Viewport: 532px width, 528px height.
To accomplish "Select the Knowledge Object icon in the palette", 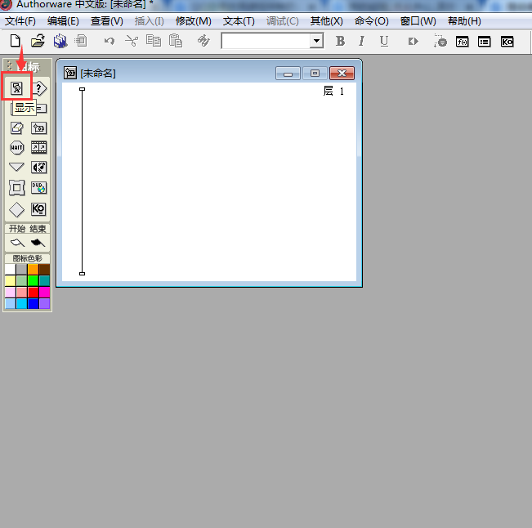I will [38, 209].
